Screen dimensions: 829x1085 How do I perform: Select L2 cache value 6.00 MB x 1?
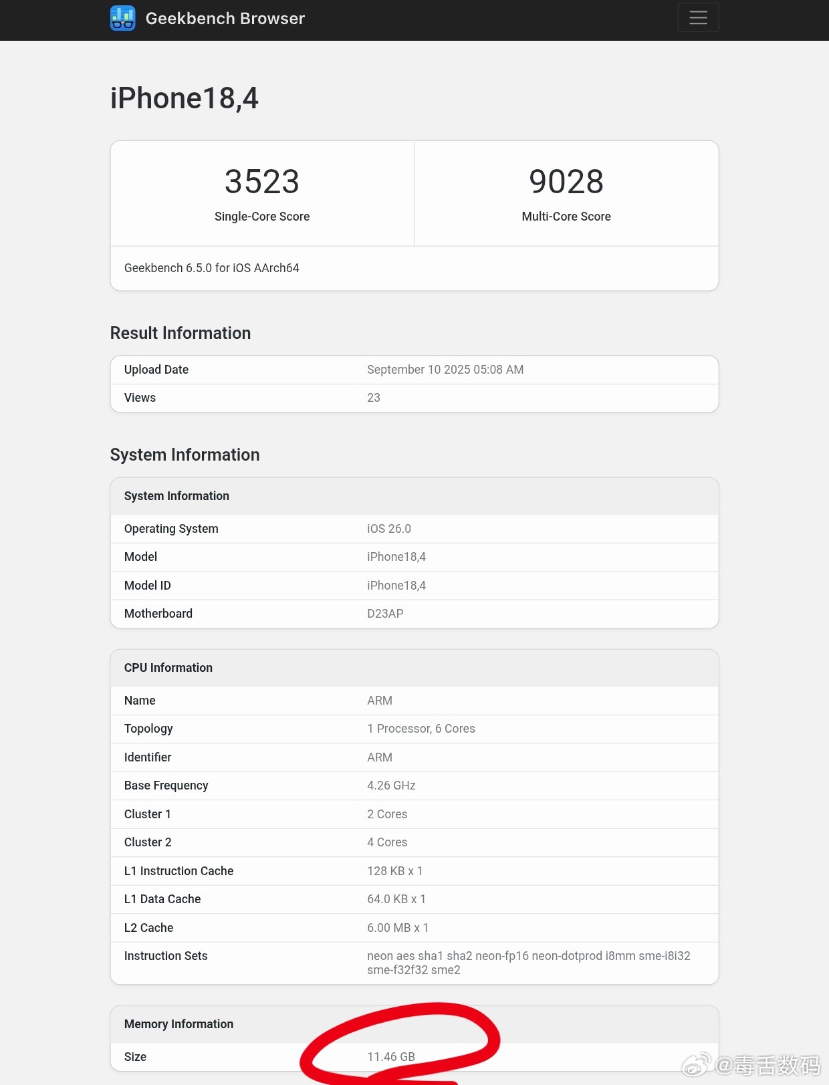398,928
